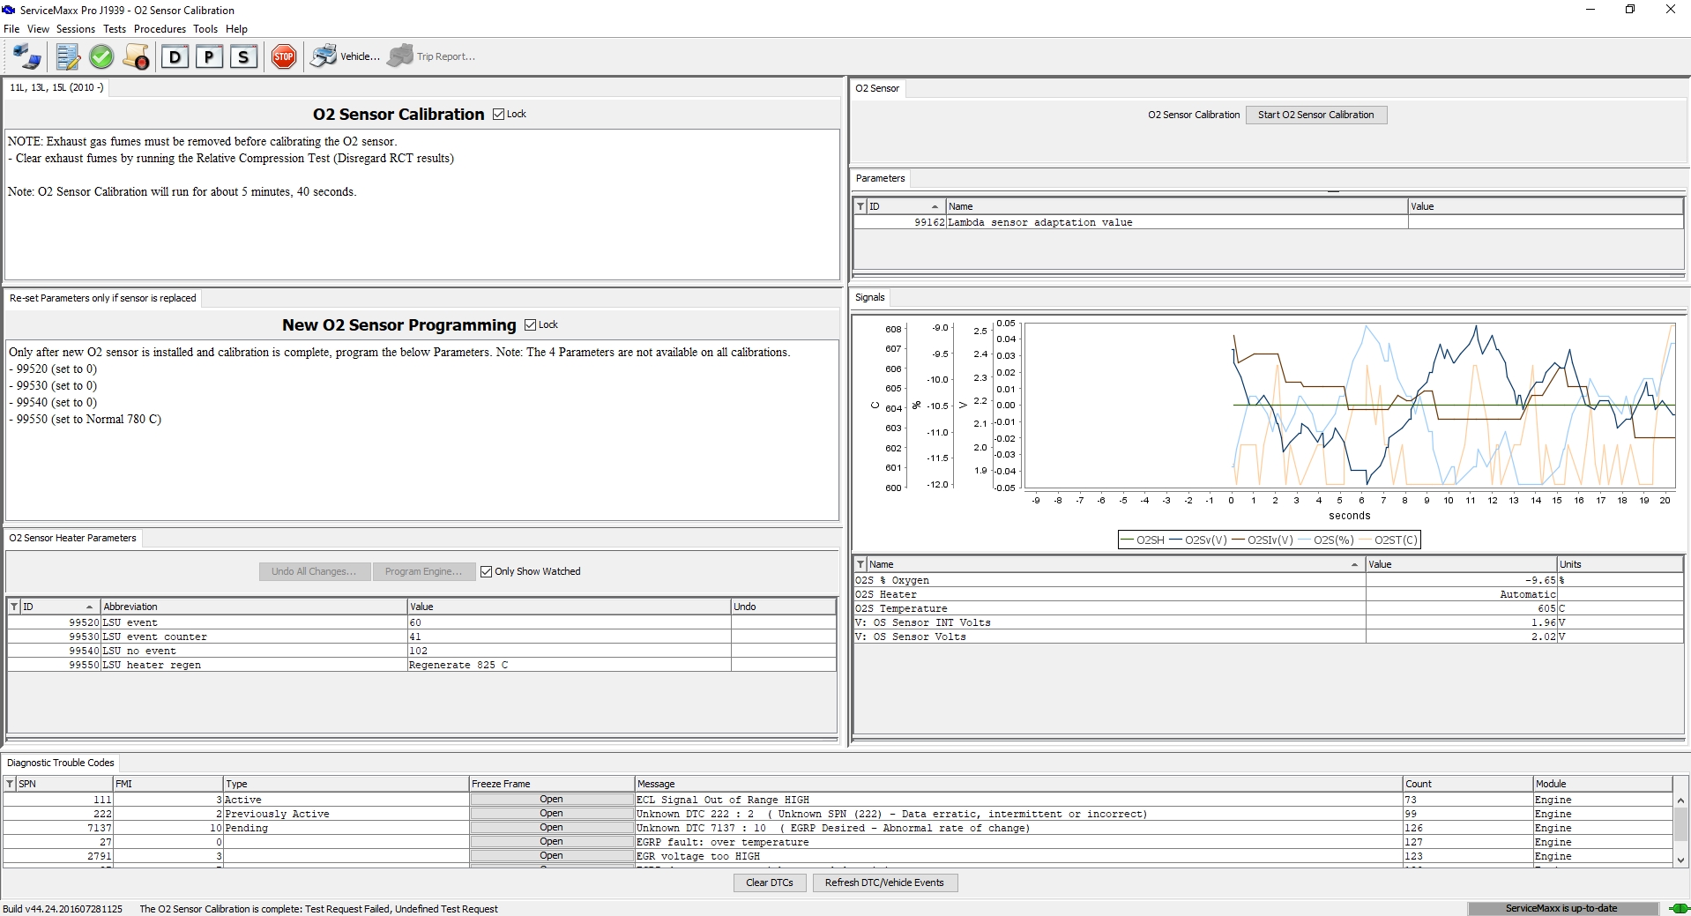1691x916 pixels.
Task: Print the Vehicle report
Action: 345,56
